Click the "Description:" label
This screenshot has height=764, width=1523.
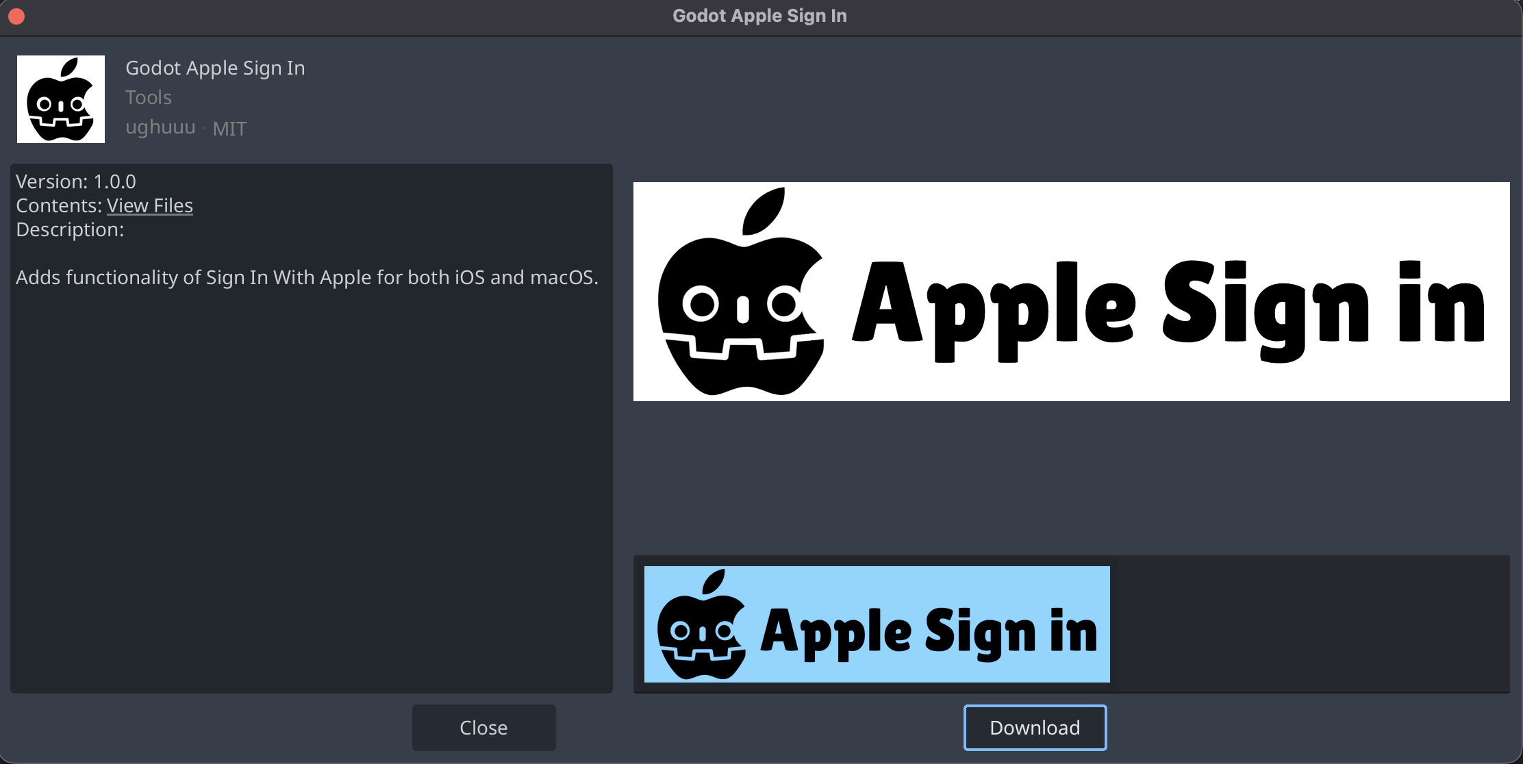point(70,229)
